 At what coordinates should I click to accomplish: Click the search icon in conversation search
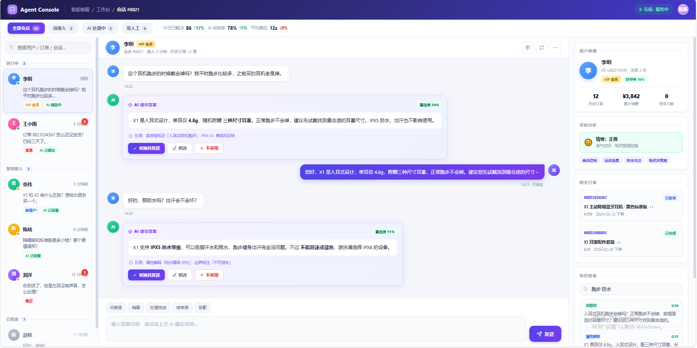[x=12, y=47]
